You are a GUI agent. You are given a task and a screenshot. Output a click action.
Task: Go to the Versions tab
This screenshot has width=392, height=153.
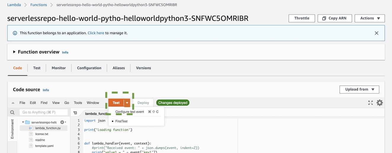point(144,68)
